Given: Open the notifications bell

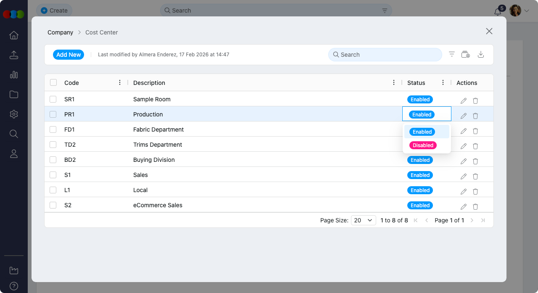Looking at the screenshot, I should click(x=498, y=11).
